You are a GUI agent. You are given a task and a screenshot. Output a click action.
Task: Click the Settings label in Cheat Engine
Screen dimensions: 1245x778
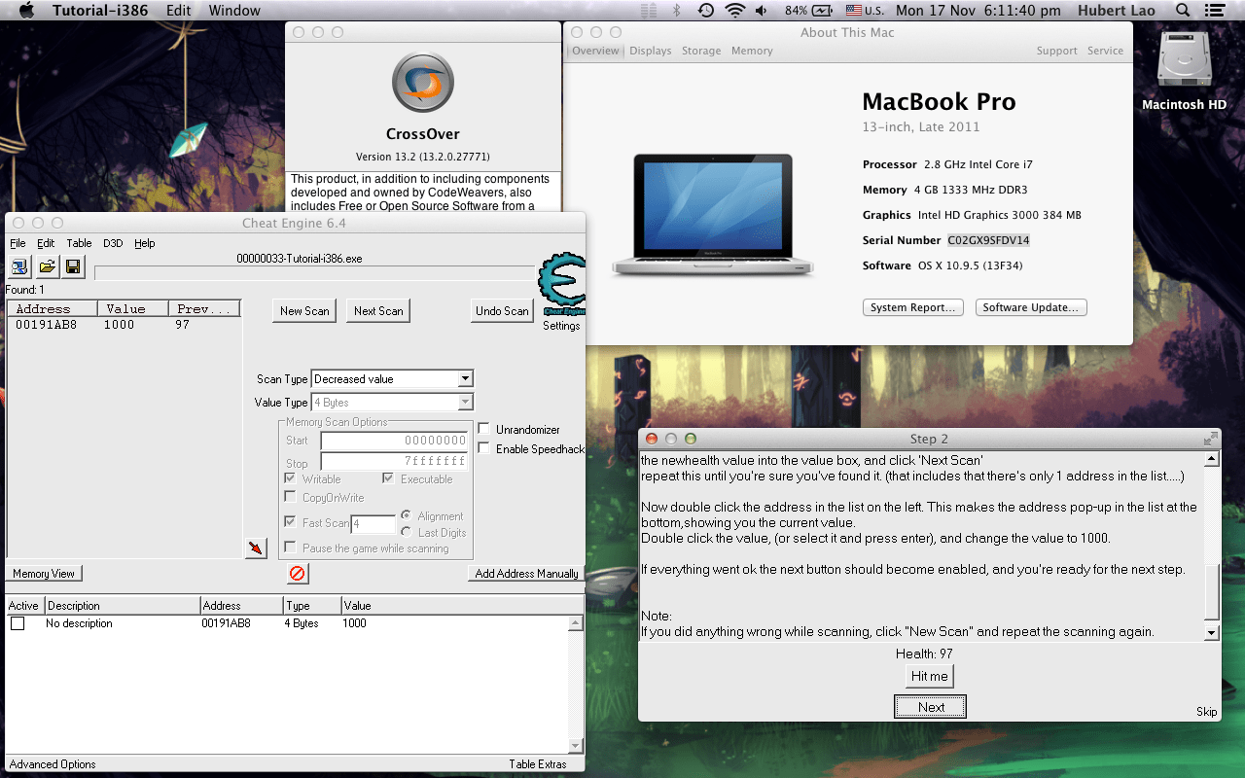[x=561, y=326]
